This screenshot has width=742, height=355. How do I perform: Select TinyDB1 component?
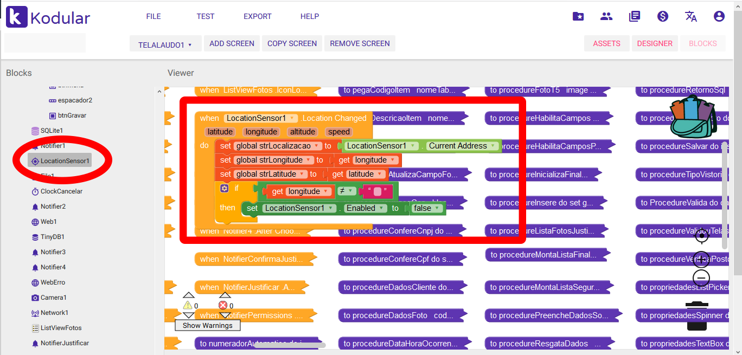pos(48,237)
